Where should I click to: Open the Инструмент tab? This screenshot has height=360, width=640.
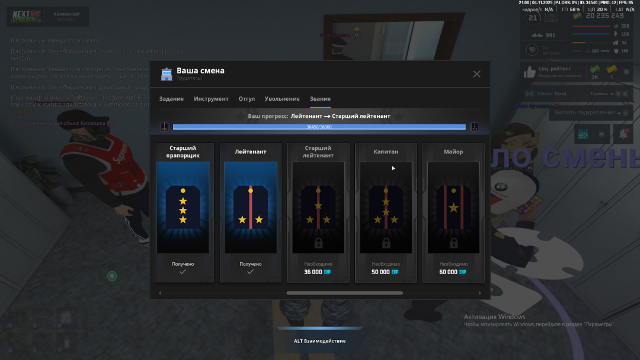pos(211,99)
